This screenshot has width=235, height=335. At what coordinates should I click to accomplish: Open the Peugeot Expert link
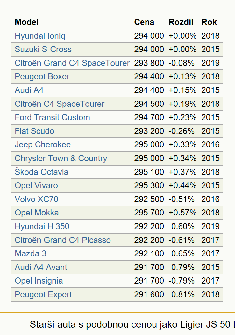pos(43,294)
